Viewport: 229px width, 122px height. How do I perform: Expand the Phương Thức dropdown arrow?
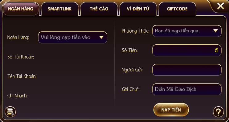tap(215, 30)
